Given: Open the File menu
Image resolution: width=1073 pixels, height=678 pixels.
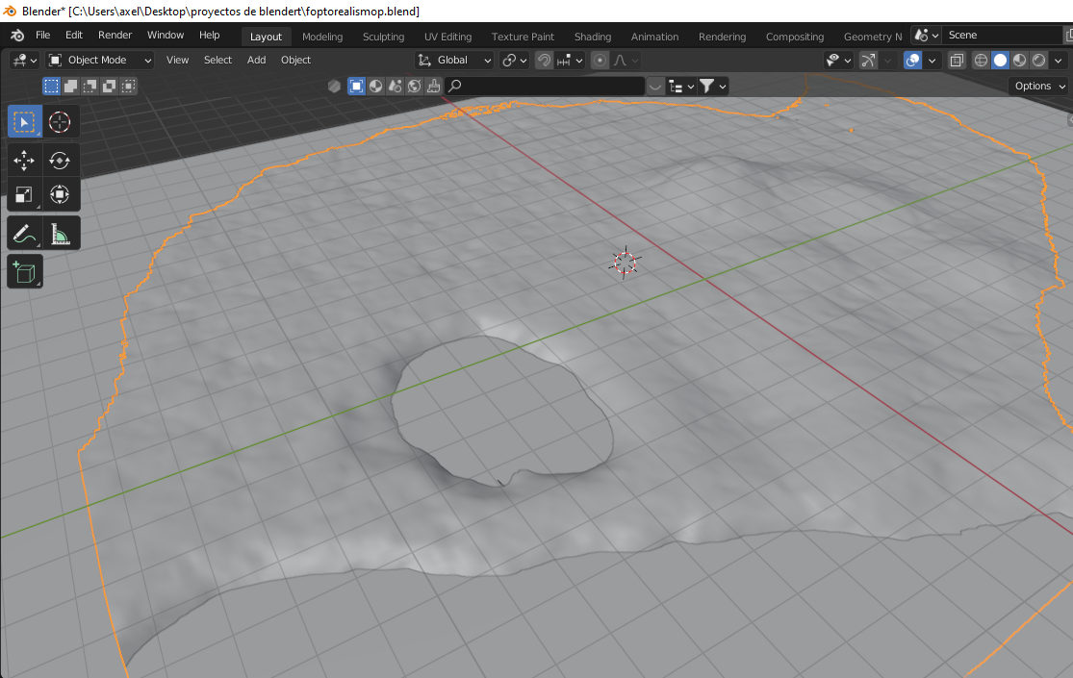Looking at the screenshot, I should pyautogui.click(x=42, y=36).
